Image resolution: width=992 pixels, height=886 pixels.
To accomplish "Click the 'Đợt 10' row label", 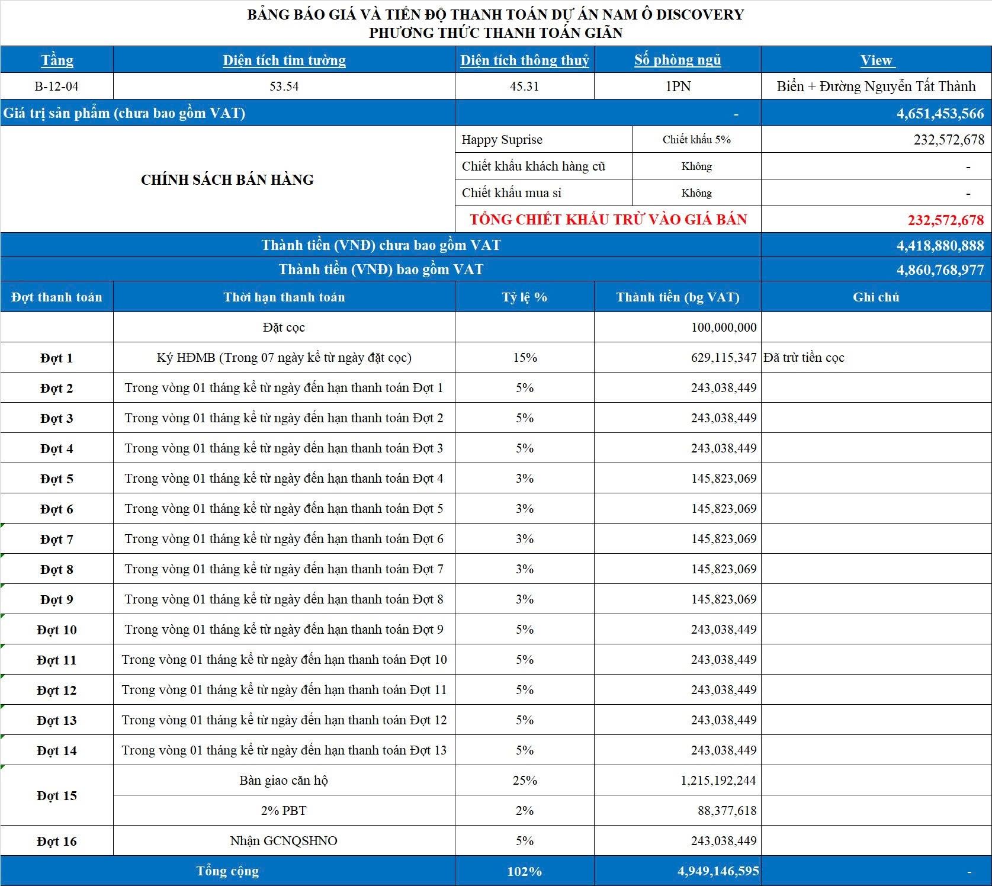I will 57,630.
